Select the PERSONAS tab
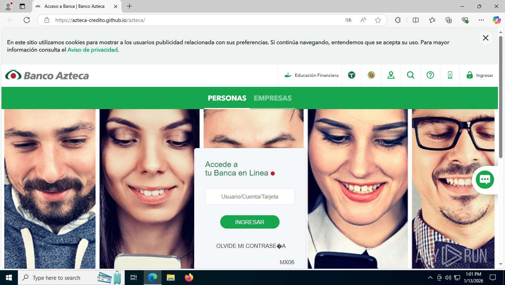Viewport: 505px width, 285px height. pos(227,98)
